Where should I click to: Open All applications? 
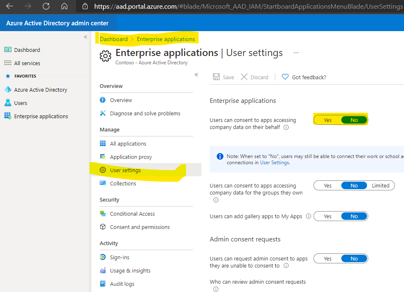click(128, 144)
